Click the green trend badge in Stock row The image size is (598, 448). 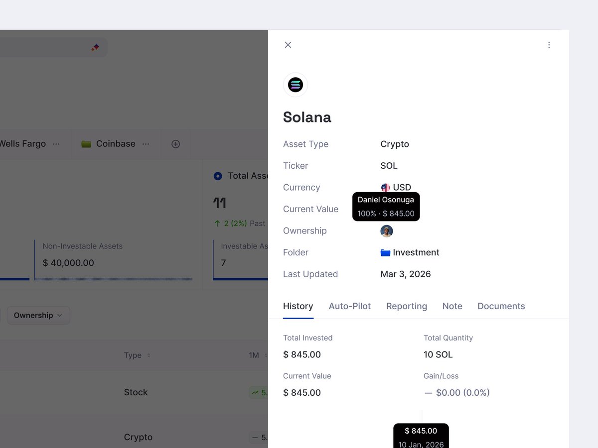259,392
